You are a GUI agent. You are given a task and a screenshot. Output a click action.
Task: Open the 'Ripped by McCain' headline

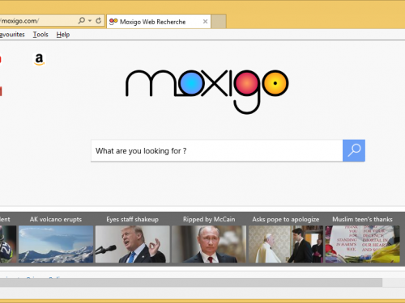click(x=209, y=219)
